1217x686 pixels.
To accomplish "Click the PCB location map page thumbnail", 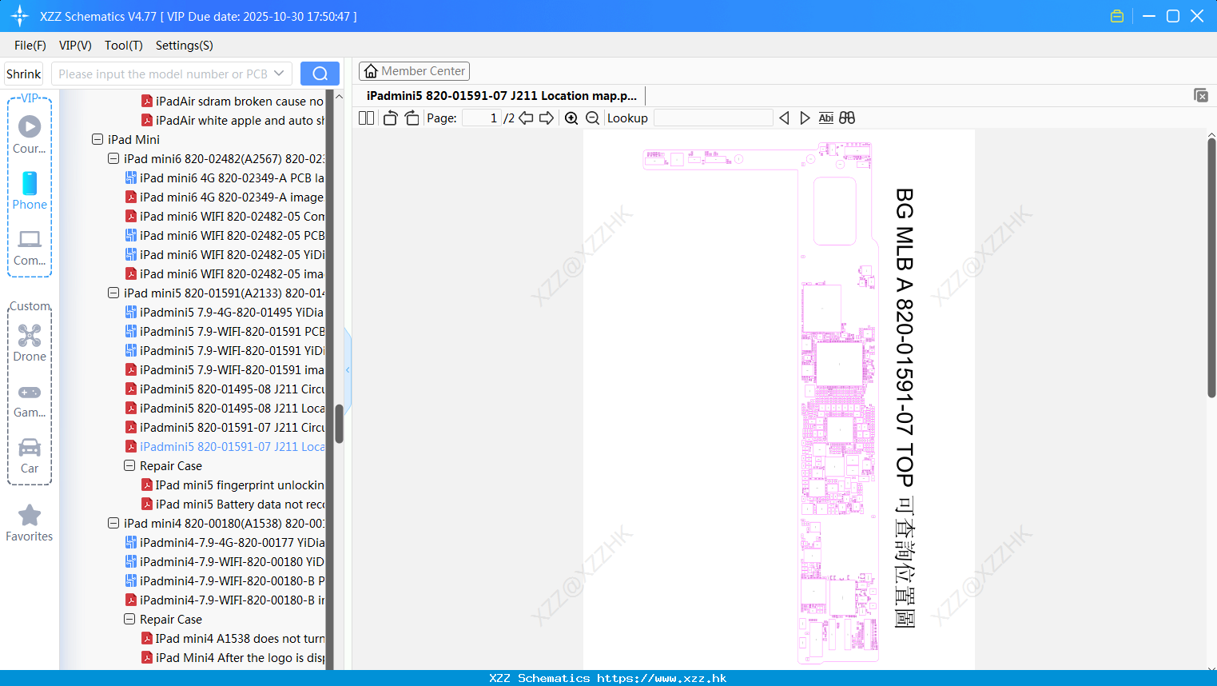I will 779,400.
